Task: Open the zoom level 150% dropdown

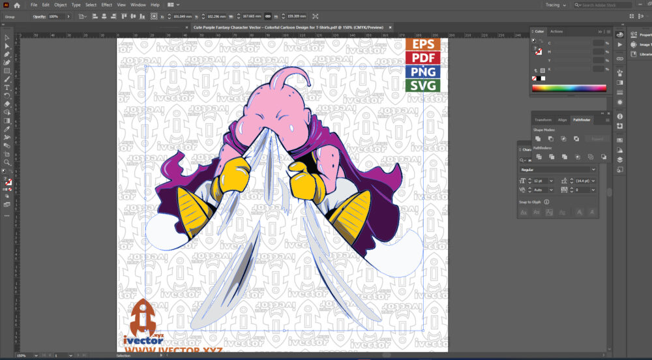Action: (x=36, y=355)
